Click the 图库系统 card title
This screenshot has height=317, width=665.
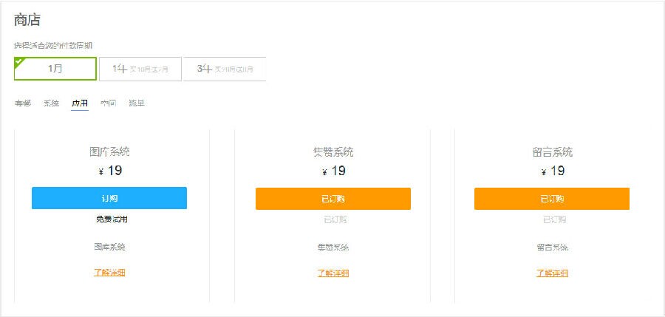(109, 152)
